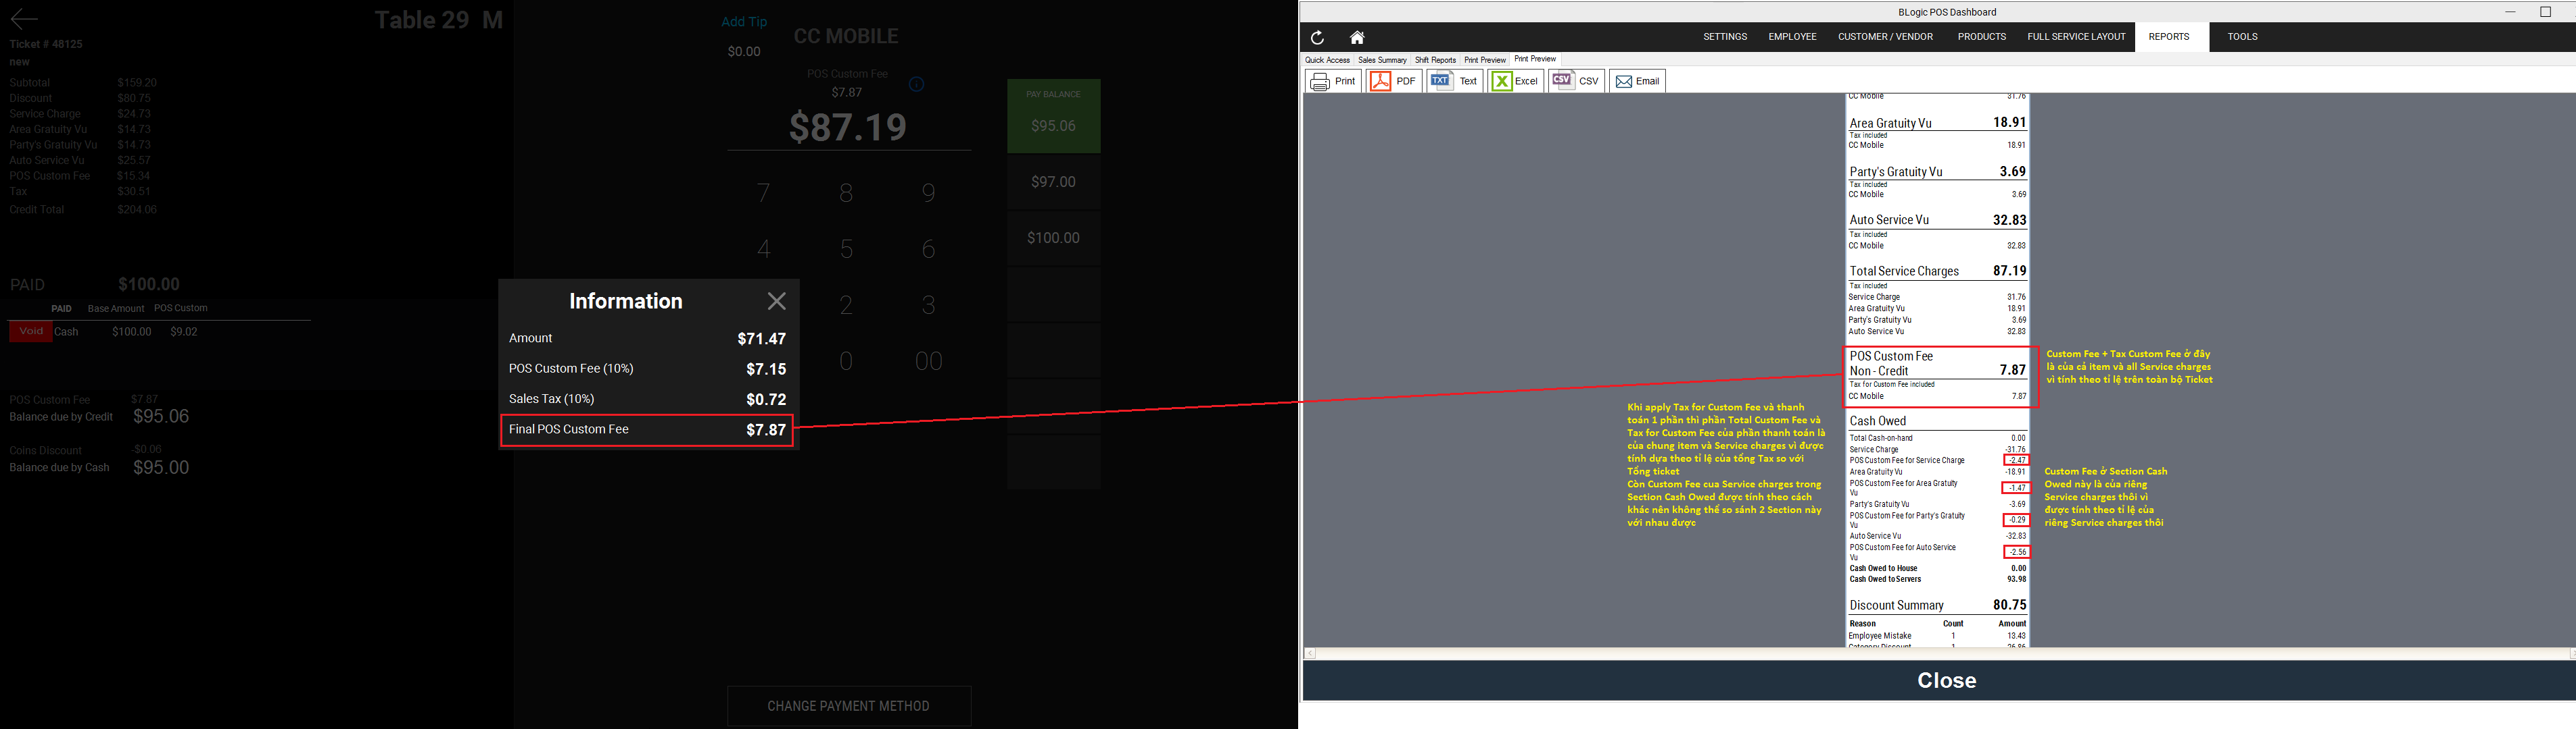Export report as Text file

coord(1454,81)
